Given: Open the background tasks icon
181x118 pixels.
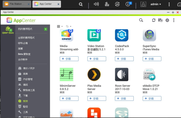Looking at the screenshot, I should 107,4.
